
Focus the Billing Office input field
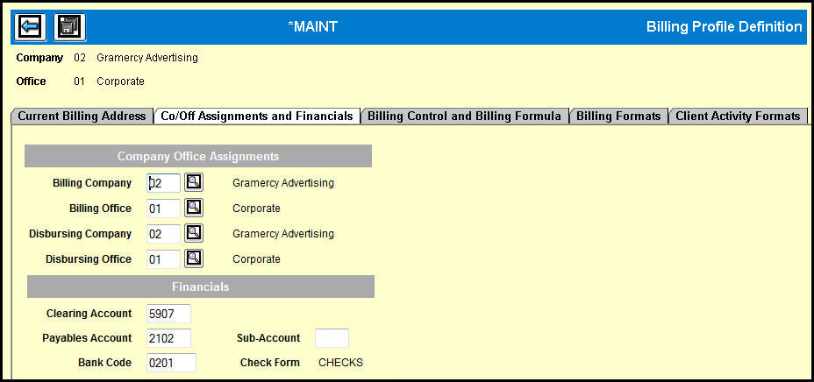click(163, 209)
